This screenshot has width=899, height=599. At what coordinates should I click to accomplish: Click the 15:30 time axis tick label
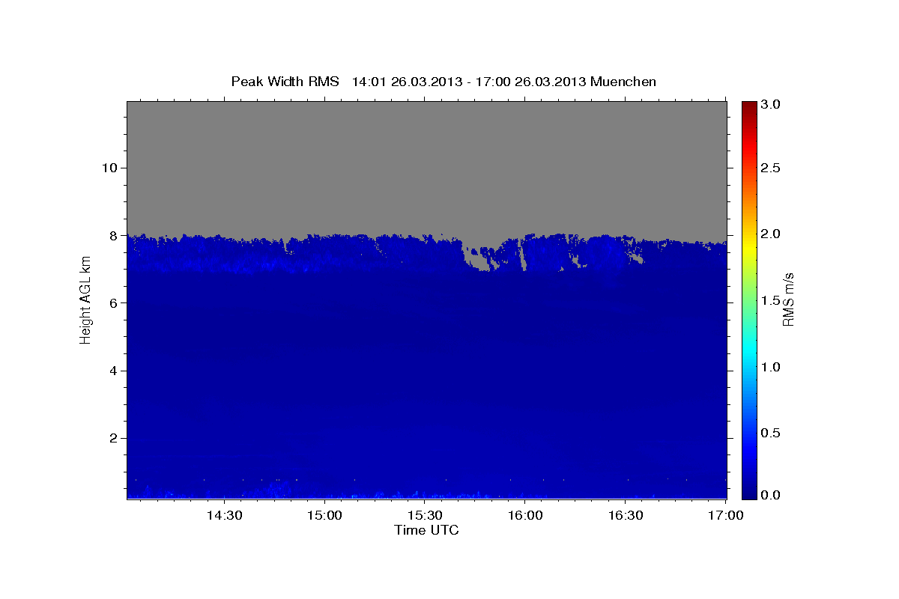424,516
